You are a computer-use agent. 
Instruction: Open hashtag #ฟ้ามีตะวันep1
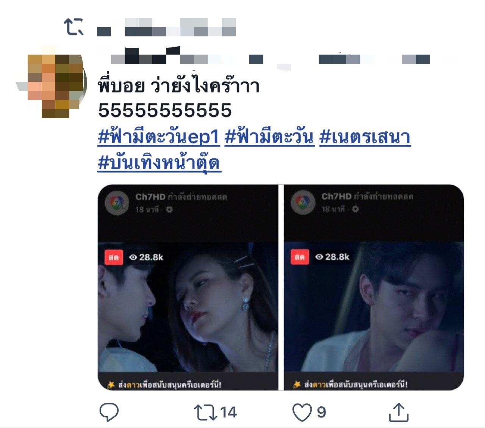tap(159, 137)
